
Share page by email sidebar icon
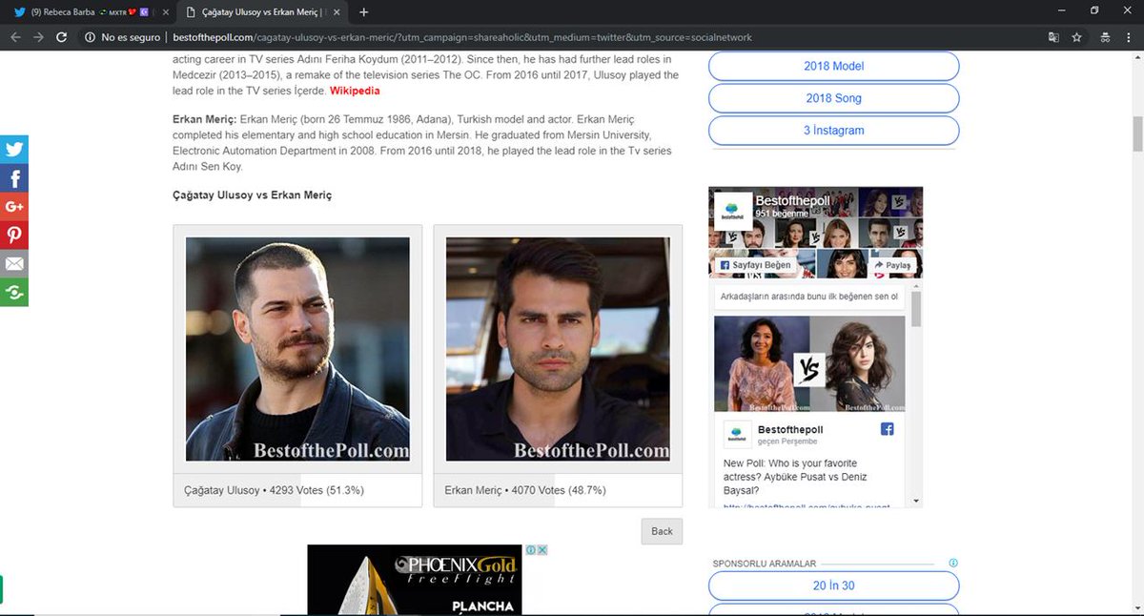(x=13, y=264)
